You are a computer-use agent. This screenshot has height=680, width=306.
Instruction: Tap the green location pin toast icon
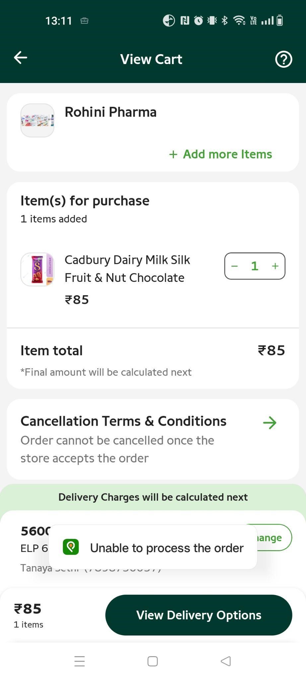pos(71,547)
